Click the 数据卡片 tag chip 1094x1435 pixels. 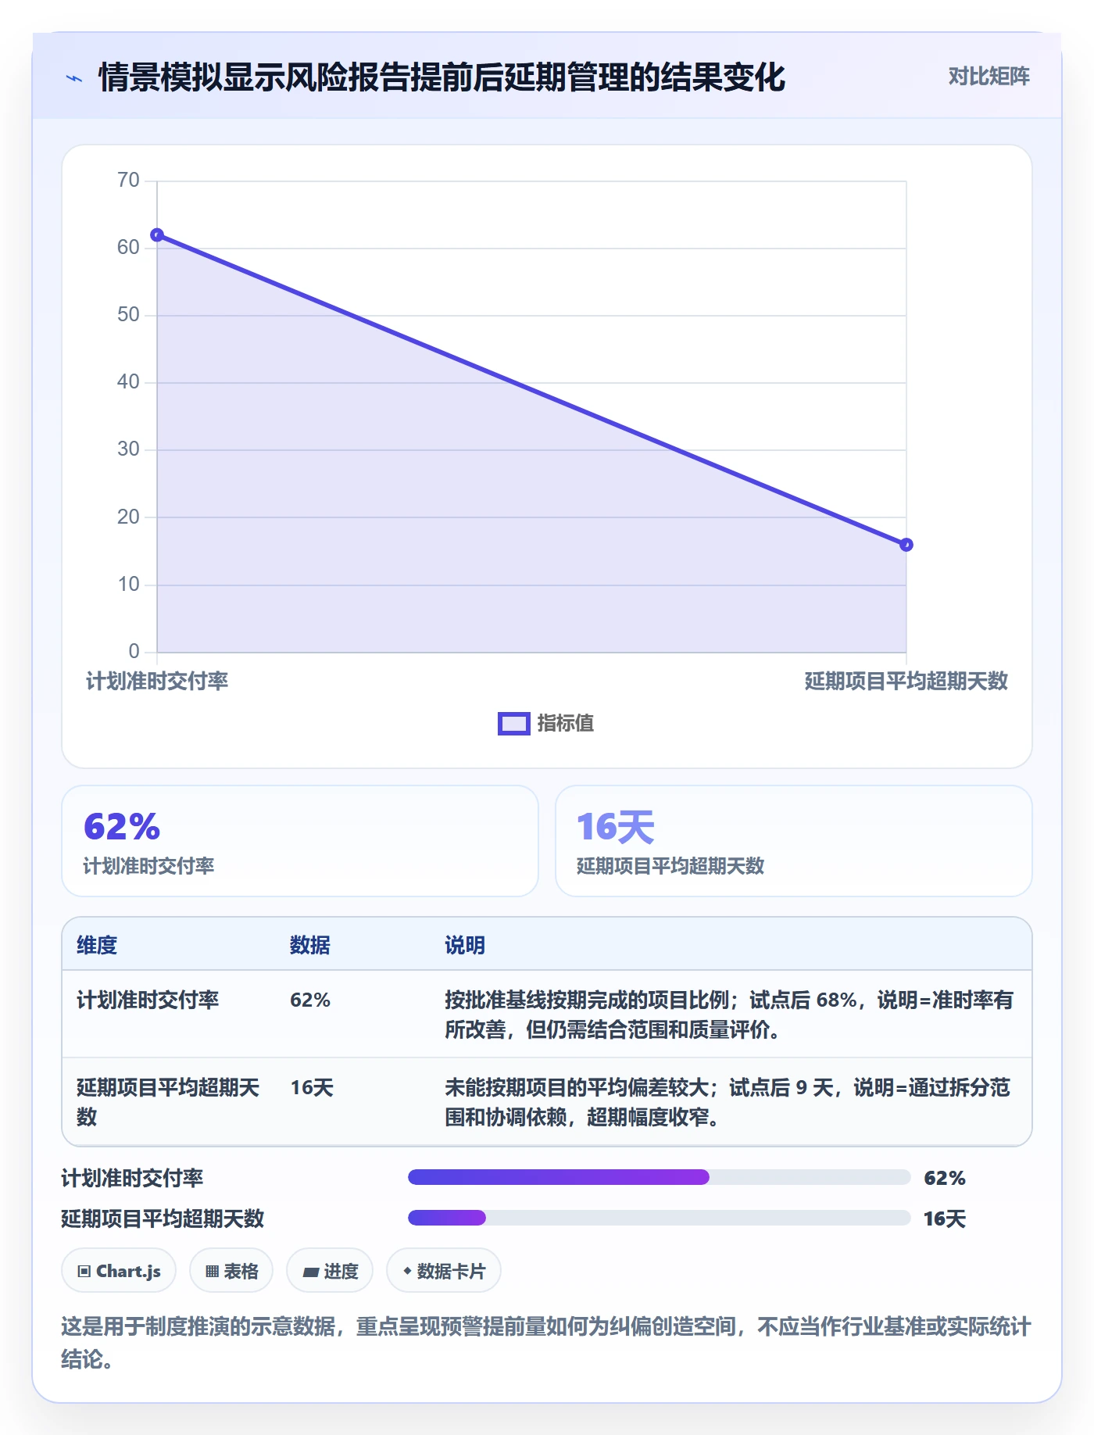point(444,1271)
